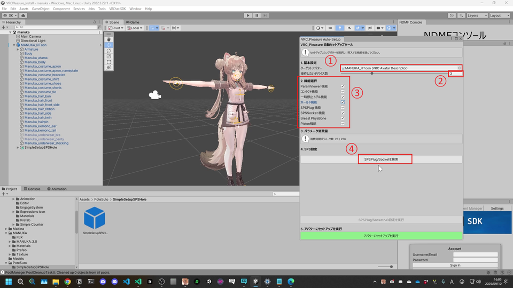Screen dimensions: 513x288
Task: Open the Tools menu
Action: [102, 9]
